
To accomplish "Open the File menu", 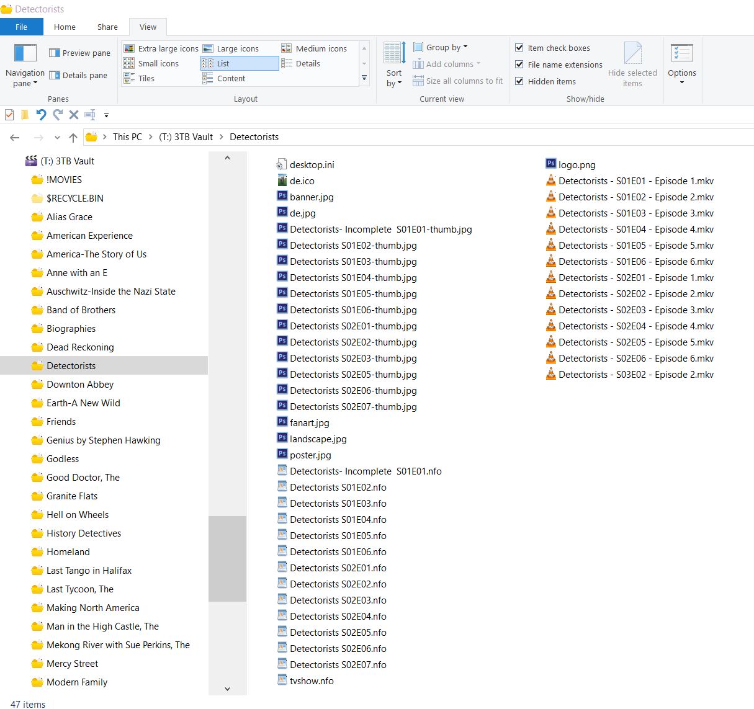I will point(21,27).
